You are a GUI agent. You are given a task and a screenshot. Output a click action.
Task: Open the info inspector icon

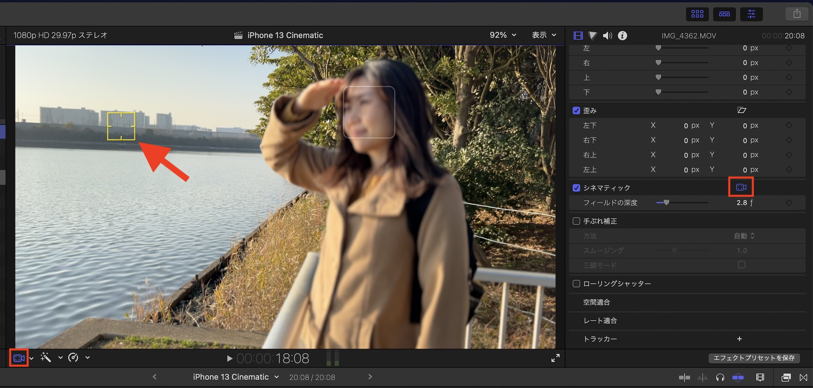[x=622, y=36]
